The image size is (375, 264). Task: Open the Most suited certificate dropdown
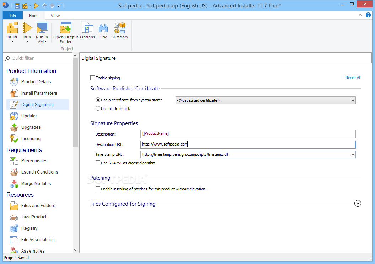pyautogui.click(x=266, y=100)
